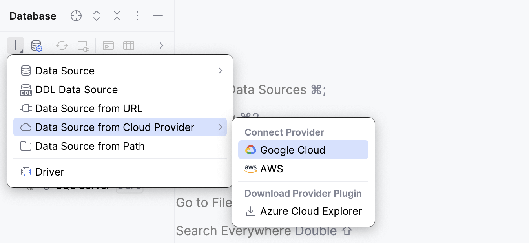Download the Azure Cloud Explorer plugin

311,211
